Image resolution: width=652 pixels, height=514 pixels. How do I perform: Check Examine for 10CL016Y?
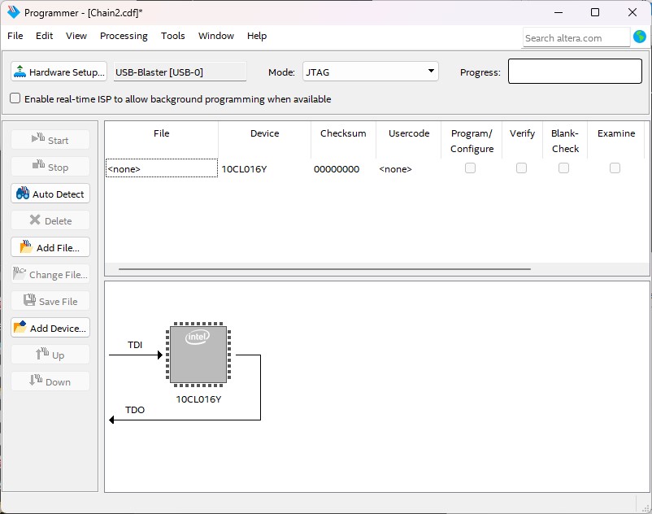(x=615, y=168)
